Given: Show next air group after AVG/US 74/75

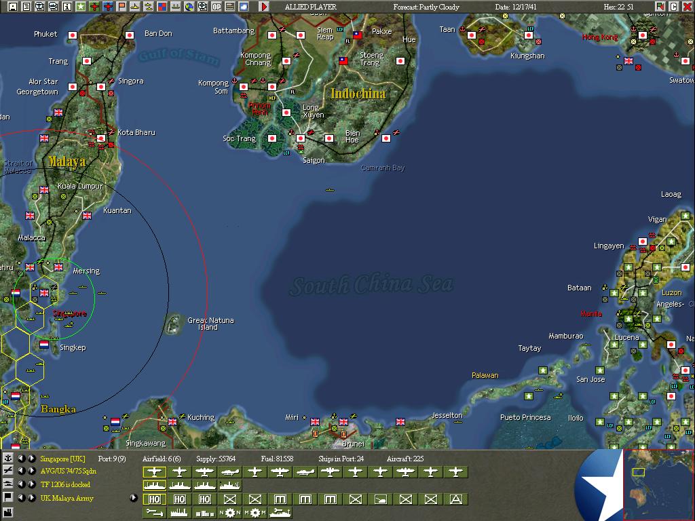Looking at the screenshot, I should coord(32,471).
